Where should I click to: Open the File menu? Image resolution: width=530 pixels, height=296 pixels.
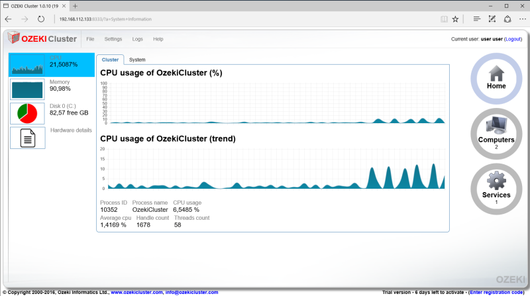tap(90, 39)
